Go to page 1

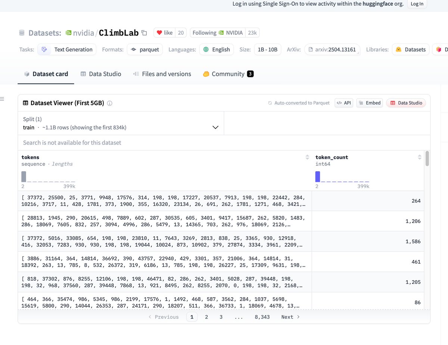point(192,317)
